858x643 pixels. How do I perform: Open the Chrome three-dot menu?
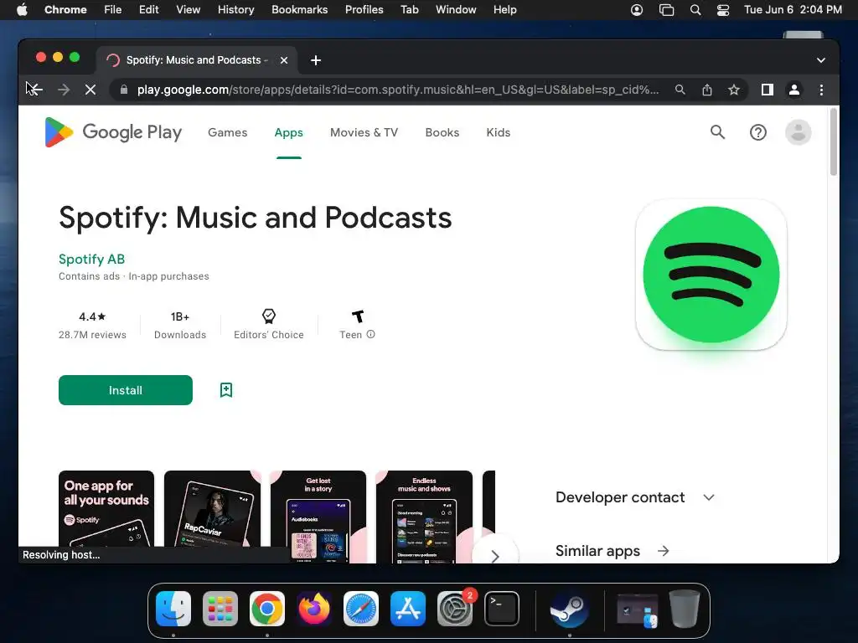point(821,90)
